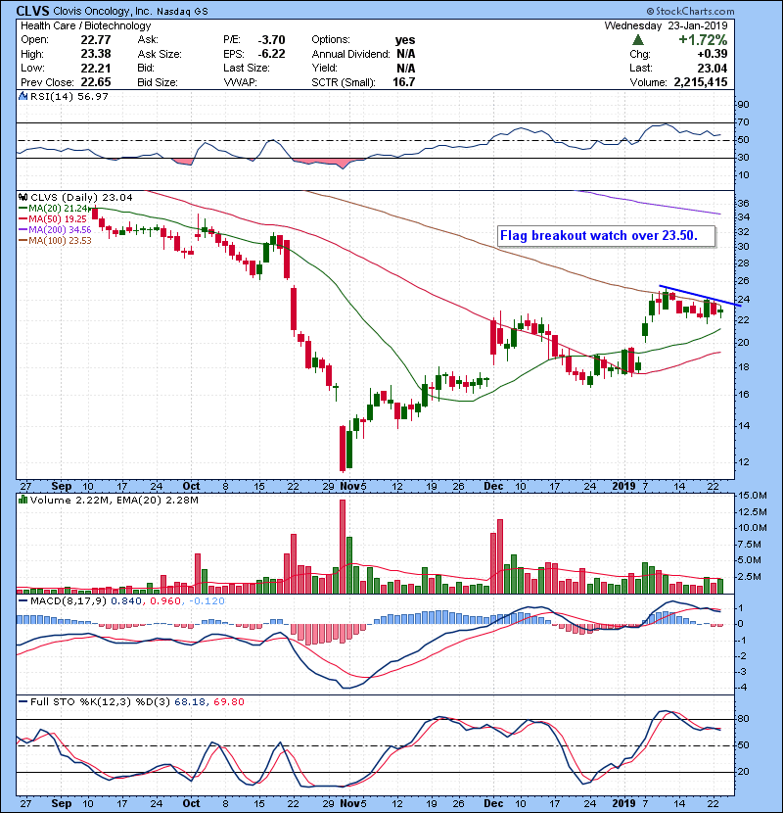Click the Chg value +0.39
The image size is (783, 813).
click(712, 54)
